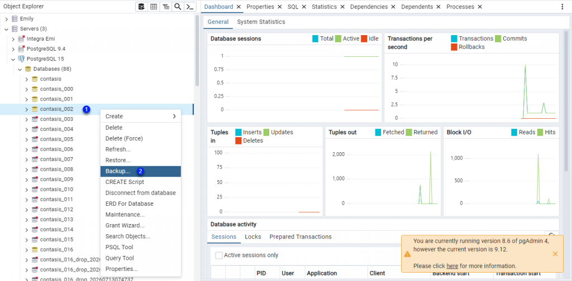
Task: Choose Disconnect from database
Action: [x=140, y=192]
